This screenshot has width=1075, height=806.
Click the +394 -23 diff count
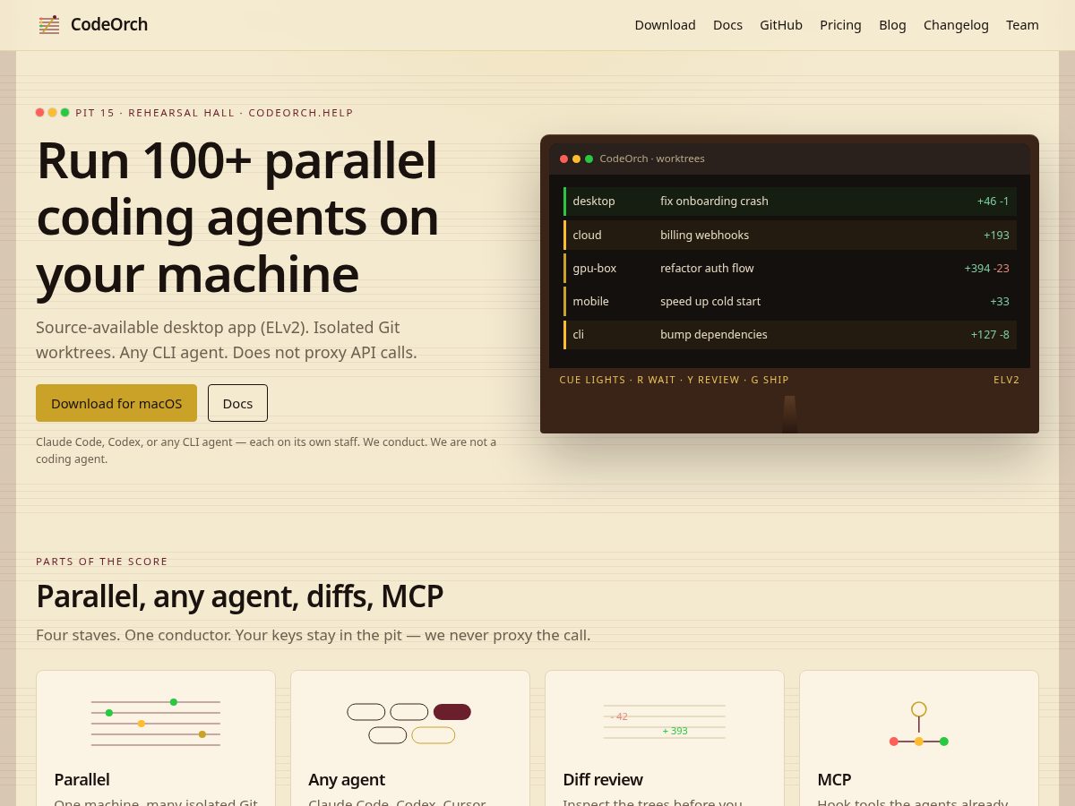[986, 268]
